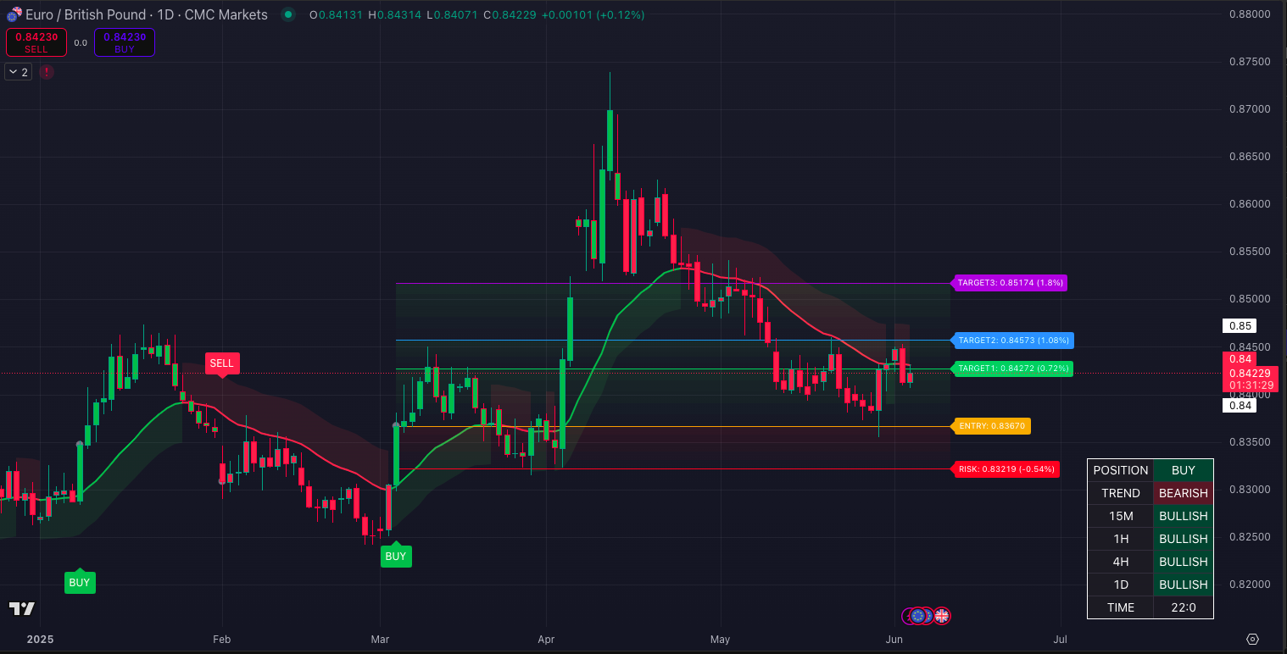This screenshot has width=1287, height=654.
Task: Click the UK flag economic event icon
Action: 942,616
